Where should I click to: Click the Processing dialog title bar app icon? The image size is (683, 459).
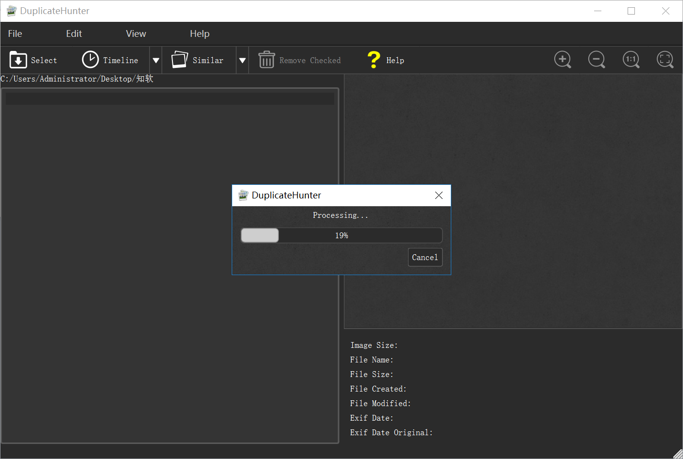click(x=243, y=195)
